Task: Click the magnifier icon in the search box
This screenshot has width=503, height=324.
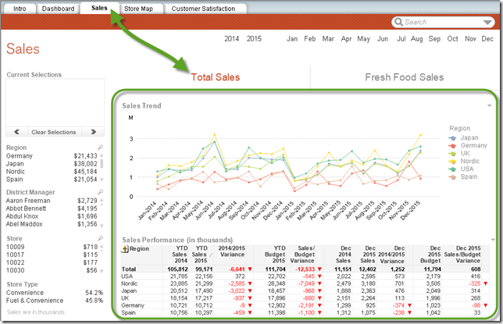Action: click(400, 23)
